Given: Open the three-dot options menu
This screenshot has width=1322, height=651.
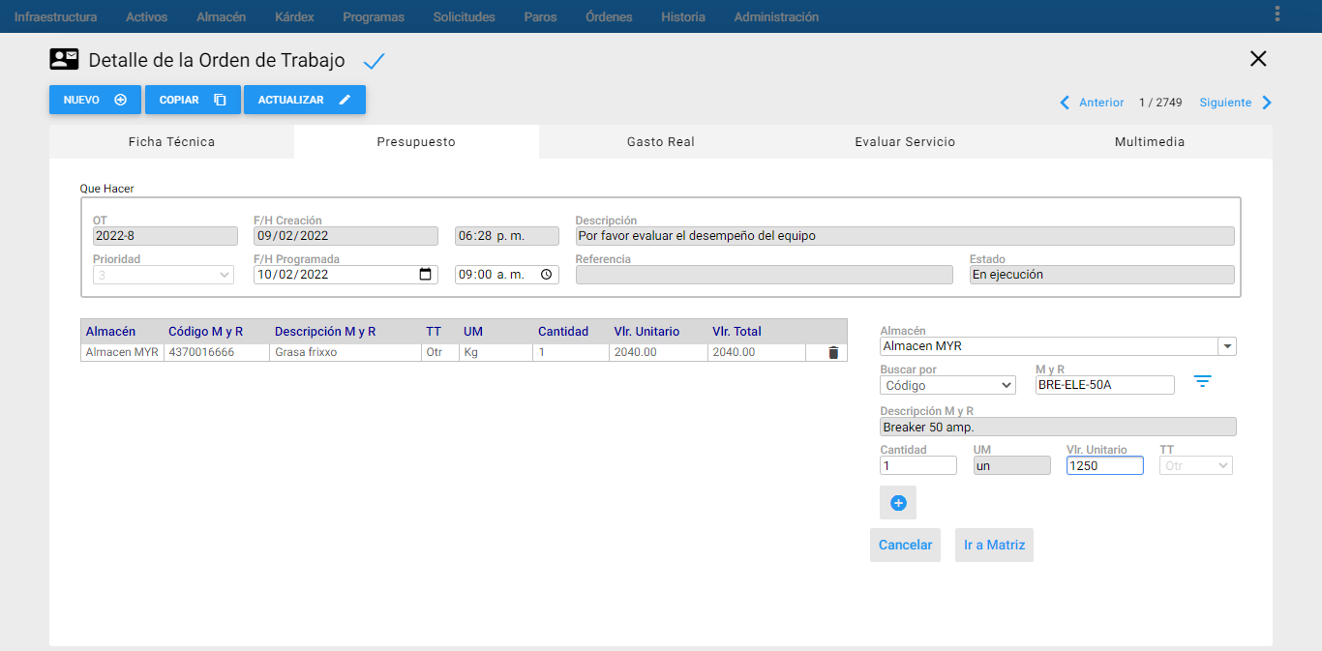Looking at the screenshot, I should pyautogui.click(x=1277, y=14).
